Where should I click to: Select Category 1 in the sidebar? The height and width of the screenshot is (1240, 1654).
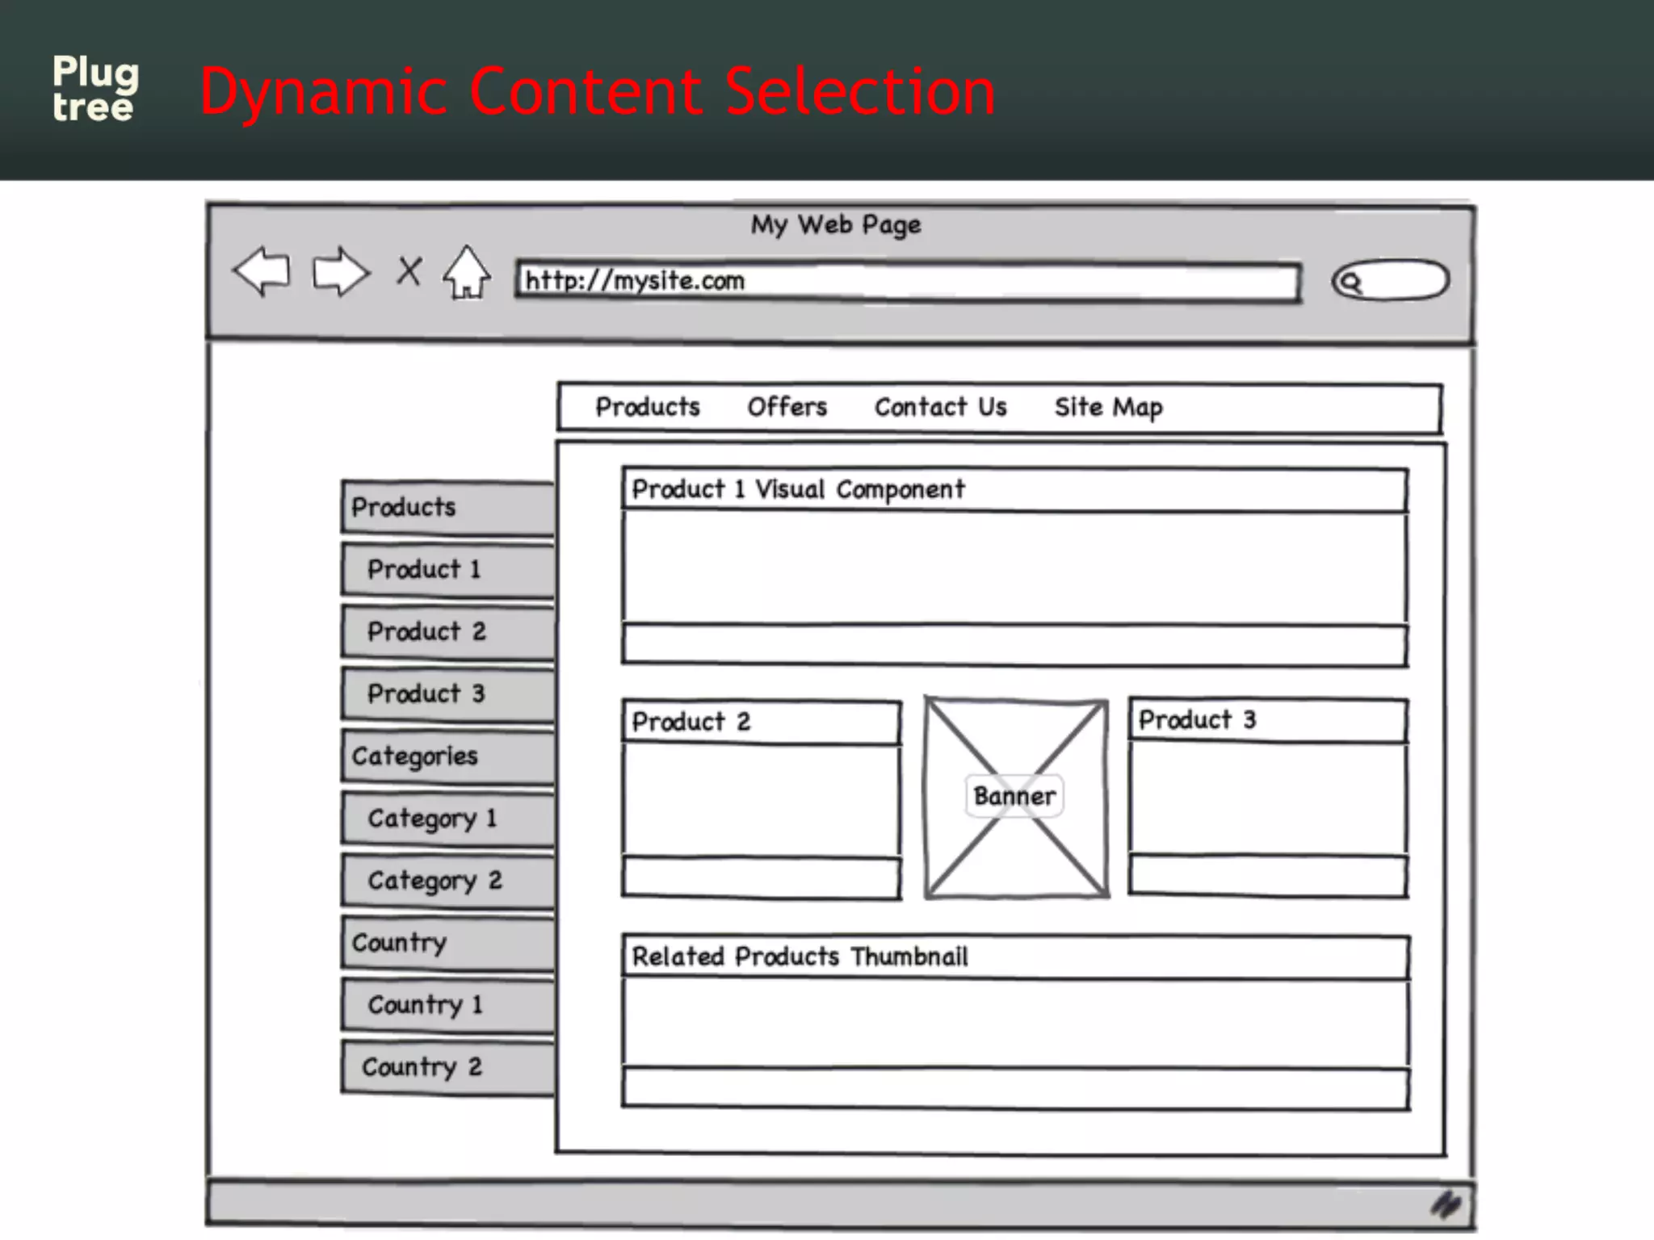click(448, 819)
